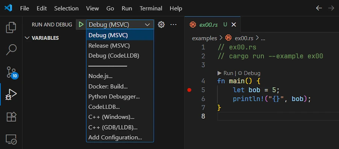Open the Remote Explorer icon
The width and height of the screenshot is (339, 149).
coord(11,139)
